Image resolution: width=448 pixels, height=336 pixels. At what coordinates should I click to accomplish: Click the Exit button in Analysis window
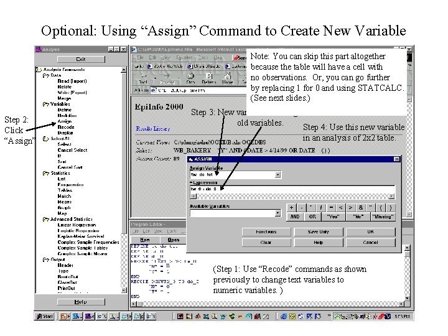[x=81, y=59]
